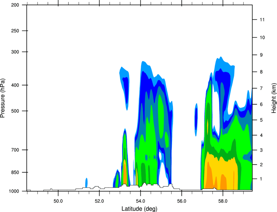Viewport: 277px width, 212px height.
Task: Click the height axis label 11
Action: tap(262, 20)
